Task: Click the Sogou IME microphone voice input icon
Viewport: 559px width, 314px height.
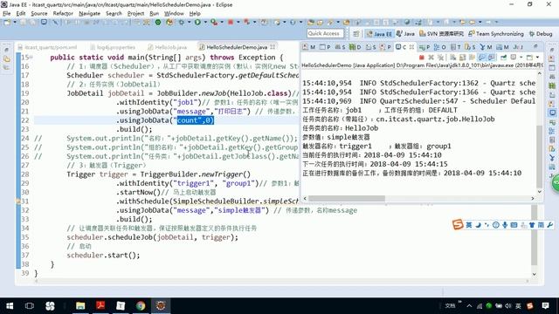Action: point(505,225)
